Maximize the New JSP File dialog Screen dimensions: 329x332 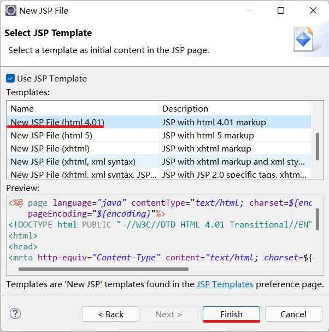point(281,10)
